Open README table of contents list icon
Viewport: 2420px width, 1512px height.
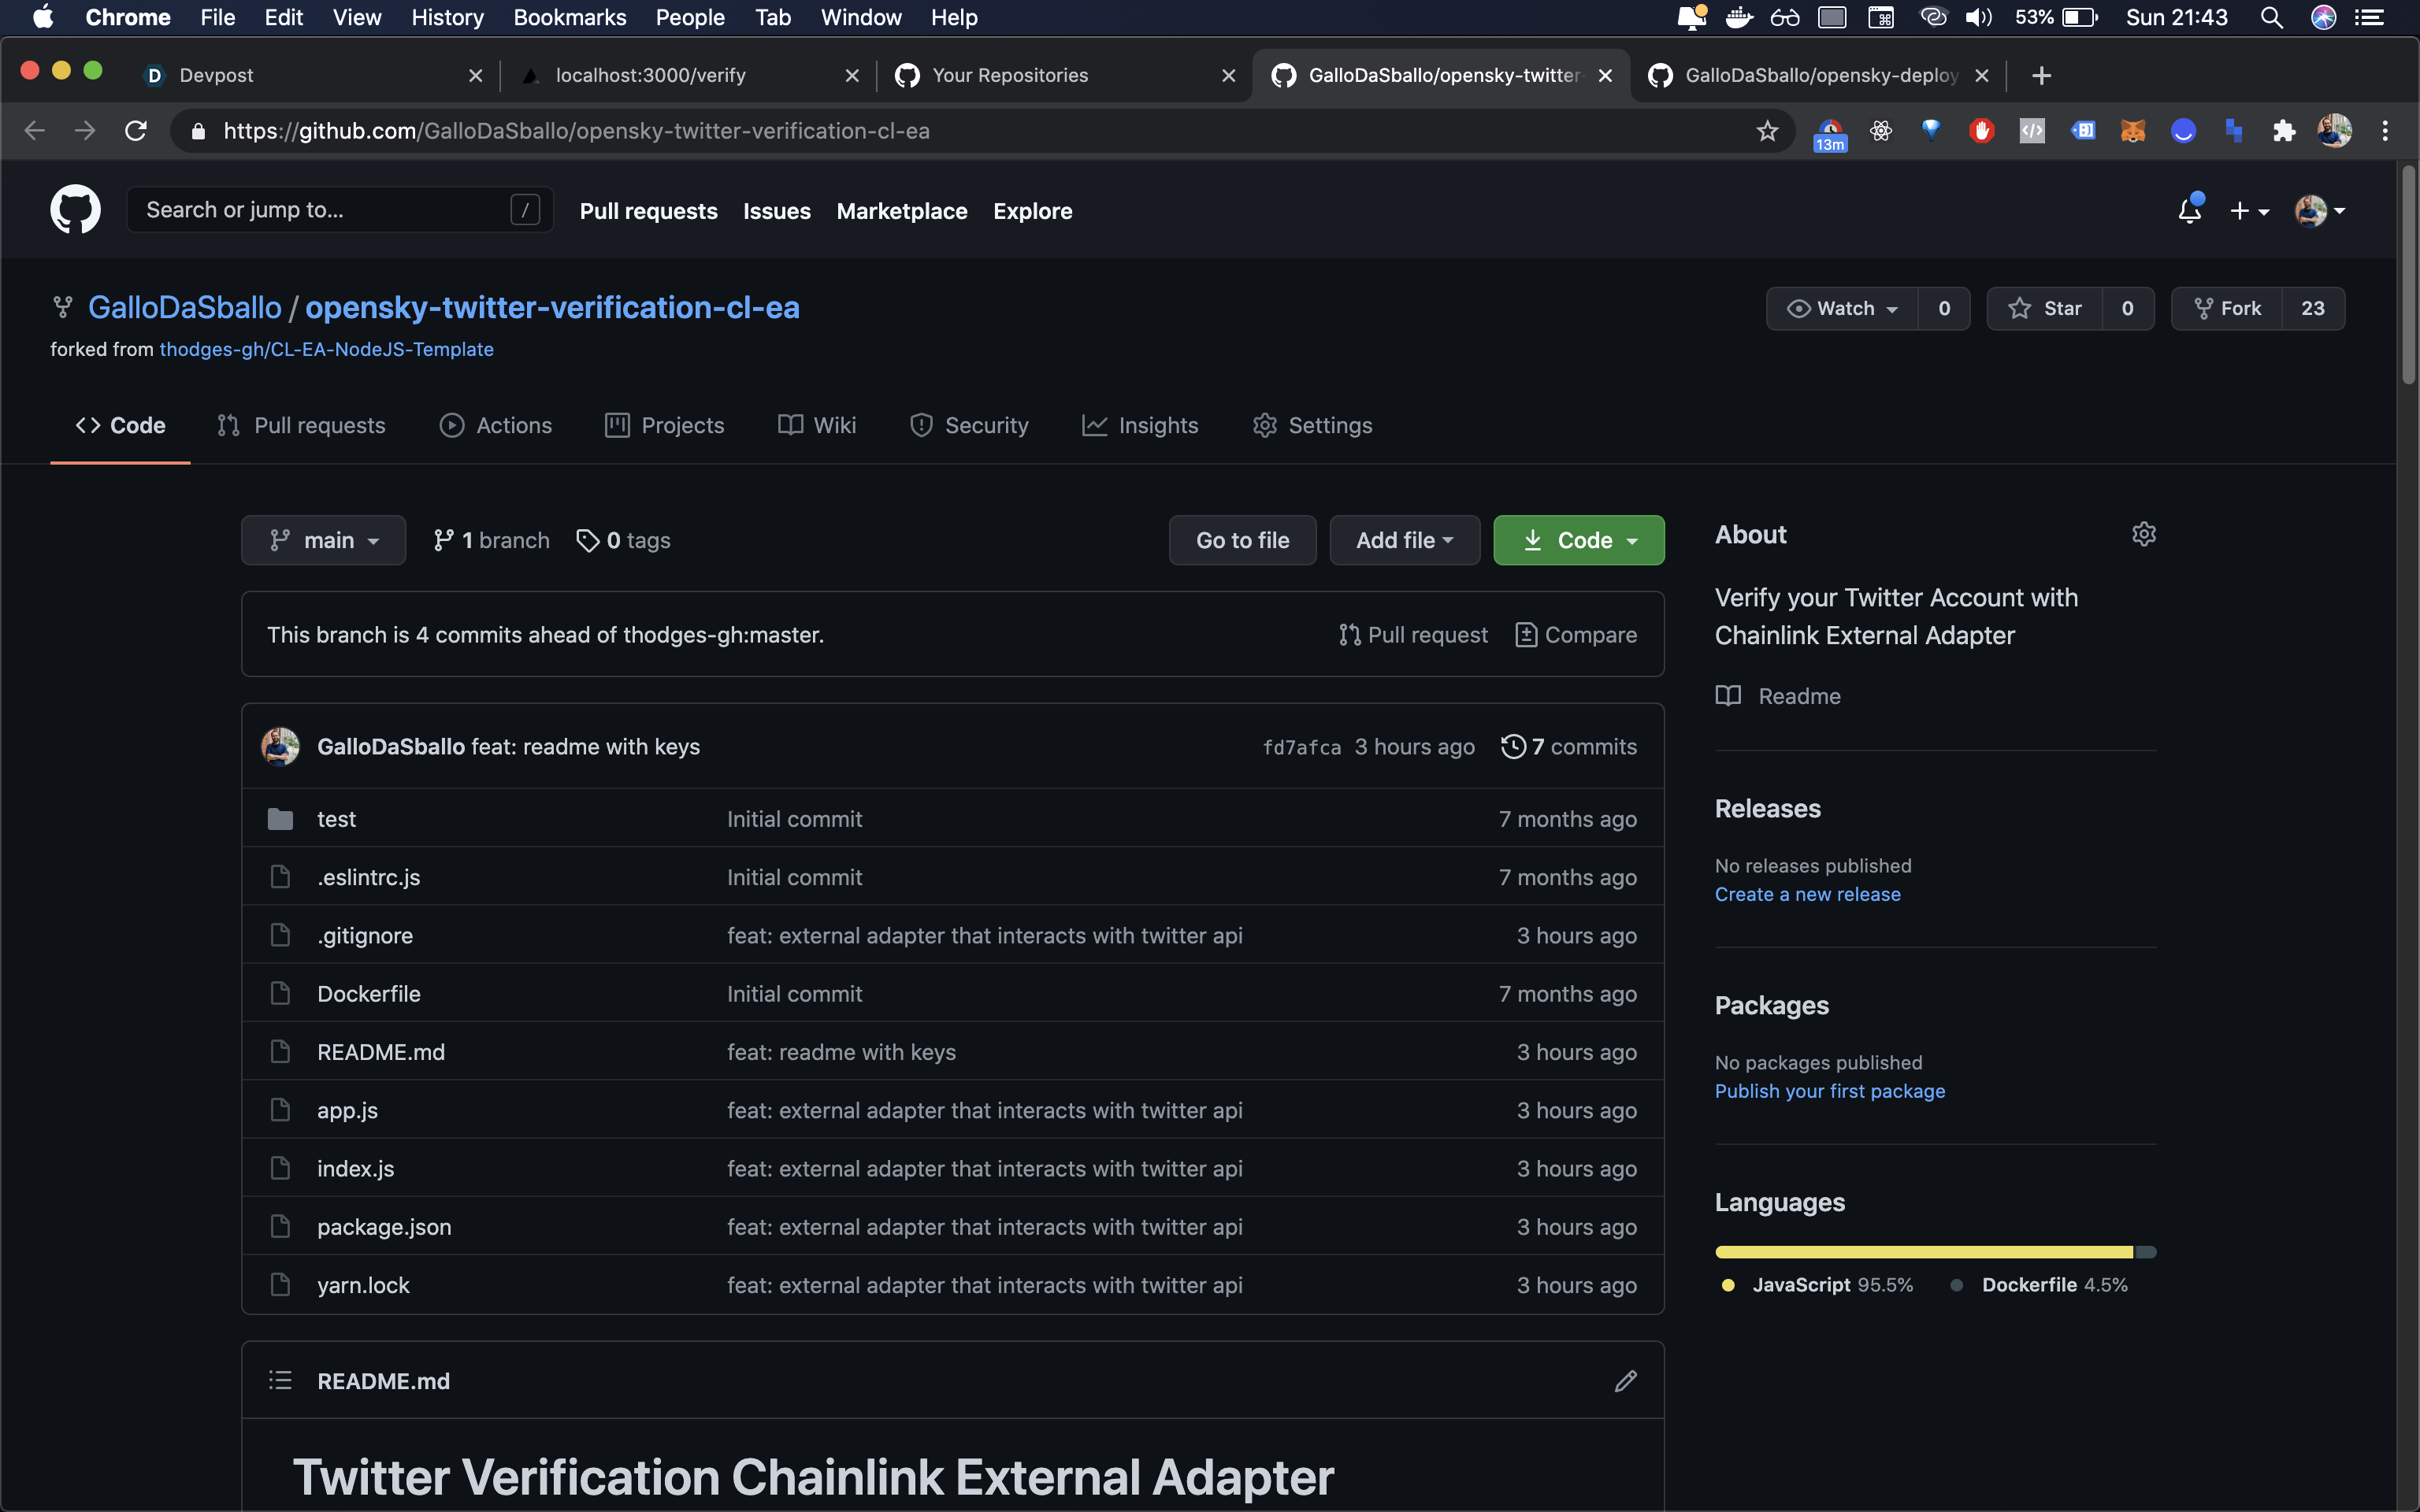click(x=280, y=1381)
